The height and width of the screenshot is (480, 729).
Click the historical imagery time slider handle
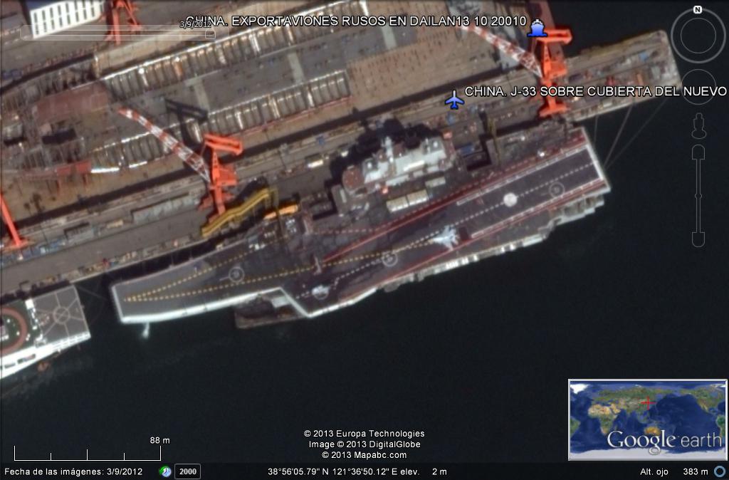click(x=209, y=33)
